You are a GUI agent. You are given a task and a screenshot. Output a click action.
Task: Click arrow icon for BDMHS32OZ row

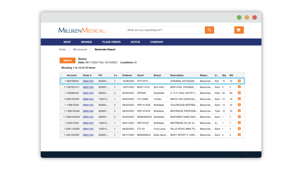tap(239, 117)
